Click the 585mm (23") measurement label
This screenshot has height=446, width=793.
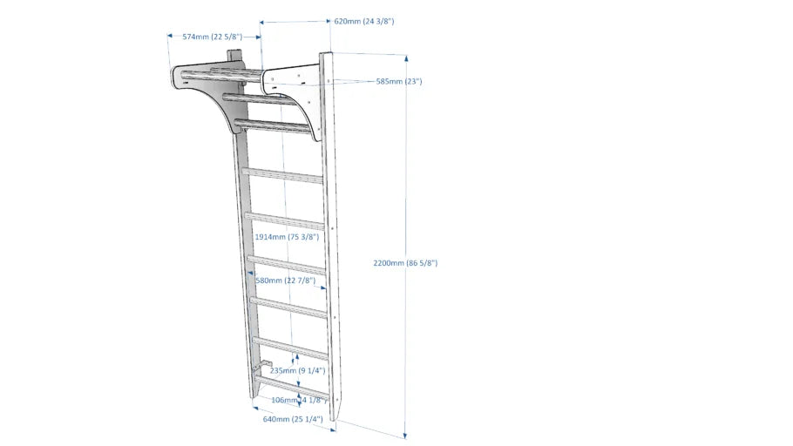click(399, 81)
